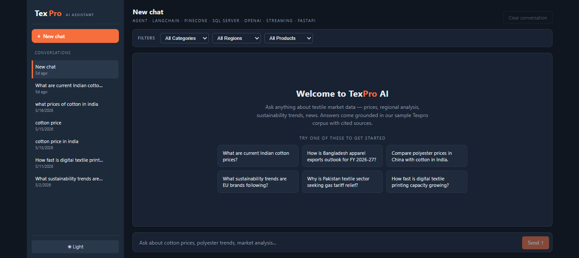This screenshot has width=579, height=258.
Task: Open 'what prices of cotton in india' conversation
Action: (x=75, y=107)
